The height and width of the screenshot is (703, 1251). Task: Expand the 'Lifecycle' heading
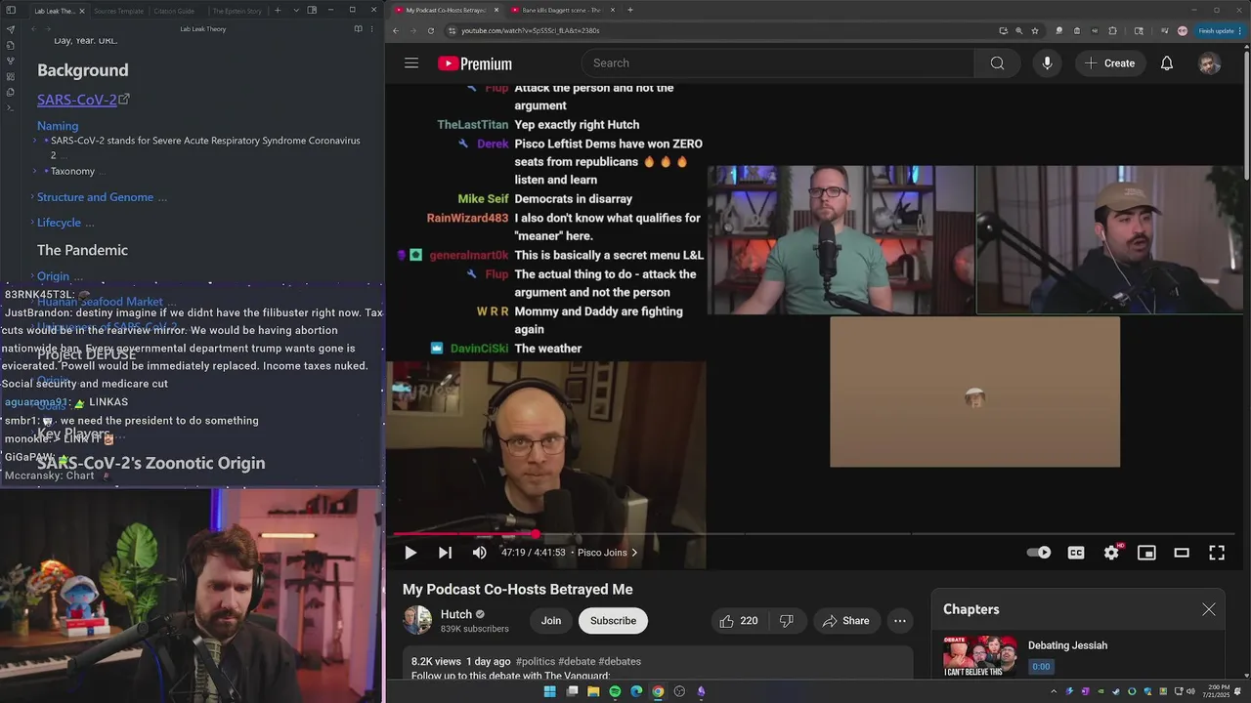(x=31, y=224)
